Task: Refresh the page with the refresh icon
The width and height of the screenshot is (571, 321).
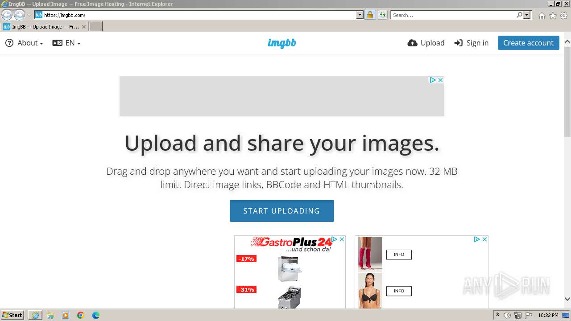Action: (x=382, y=15)
